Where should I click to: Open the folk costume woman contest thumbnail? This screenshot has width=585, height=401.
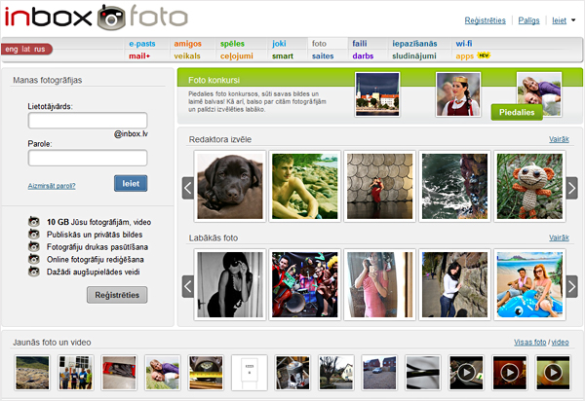click(x=458, y=94)
